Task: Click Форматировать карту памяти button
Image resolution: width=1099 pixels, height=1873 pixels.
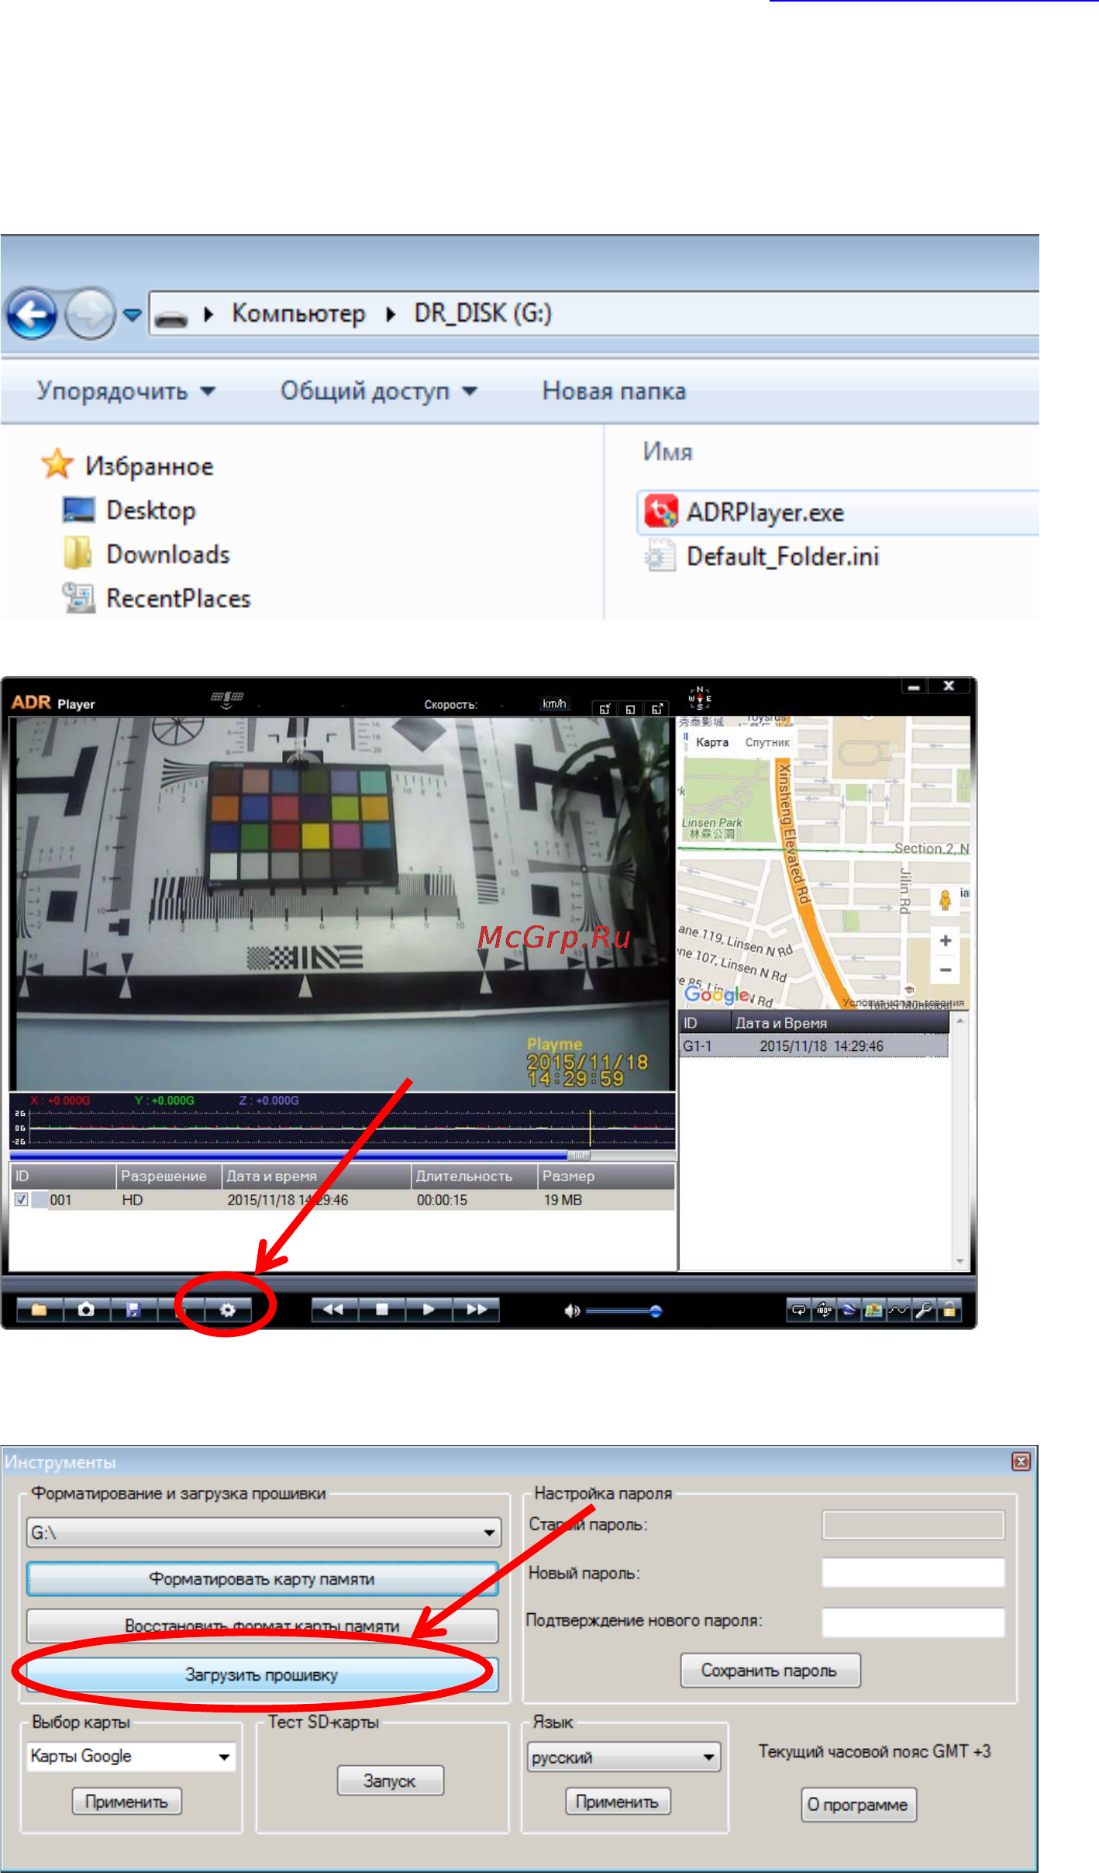Action: pyautogui.click(x=262, y=1579)
